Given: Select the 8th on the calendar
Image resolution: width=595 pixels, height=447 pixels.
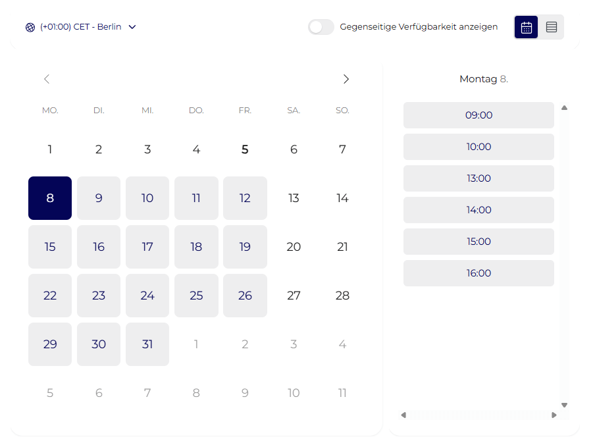Looking at the screenshot, I should point(50,198).
